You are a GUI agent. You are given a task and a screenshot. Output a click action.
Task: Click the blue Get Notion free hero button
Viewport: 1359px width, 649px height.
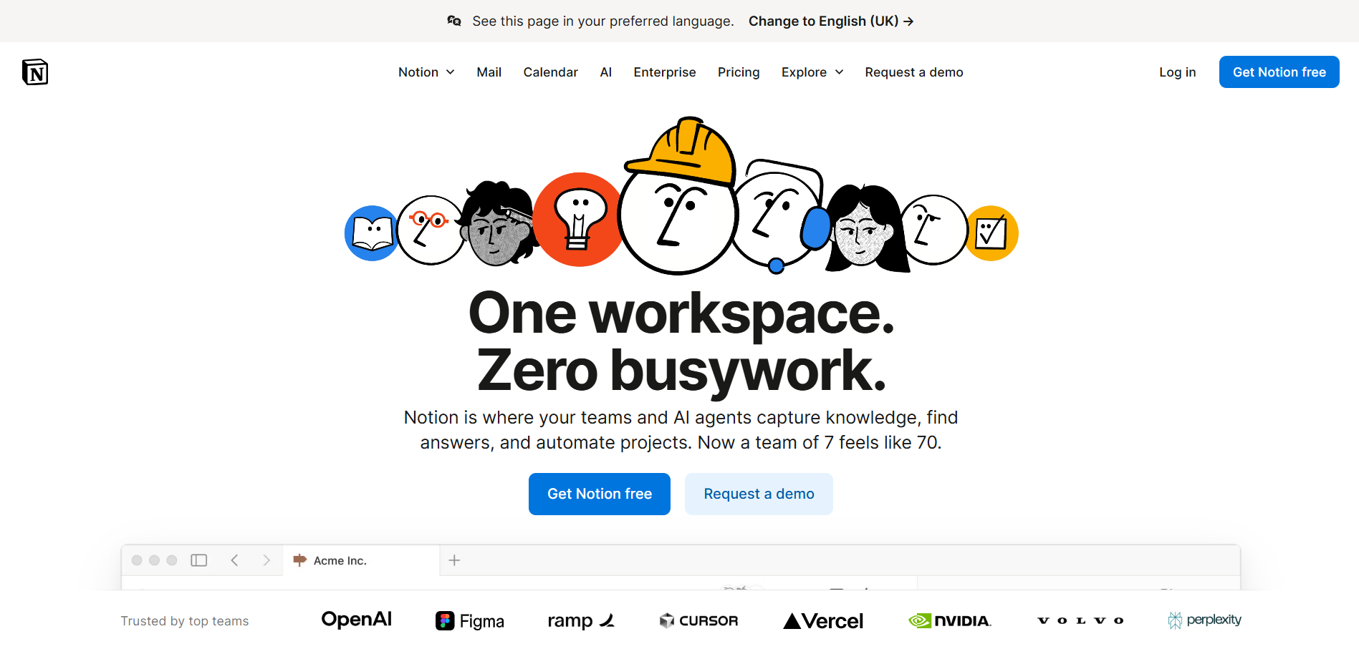[x=600, y=494]
